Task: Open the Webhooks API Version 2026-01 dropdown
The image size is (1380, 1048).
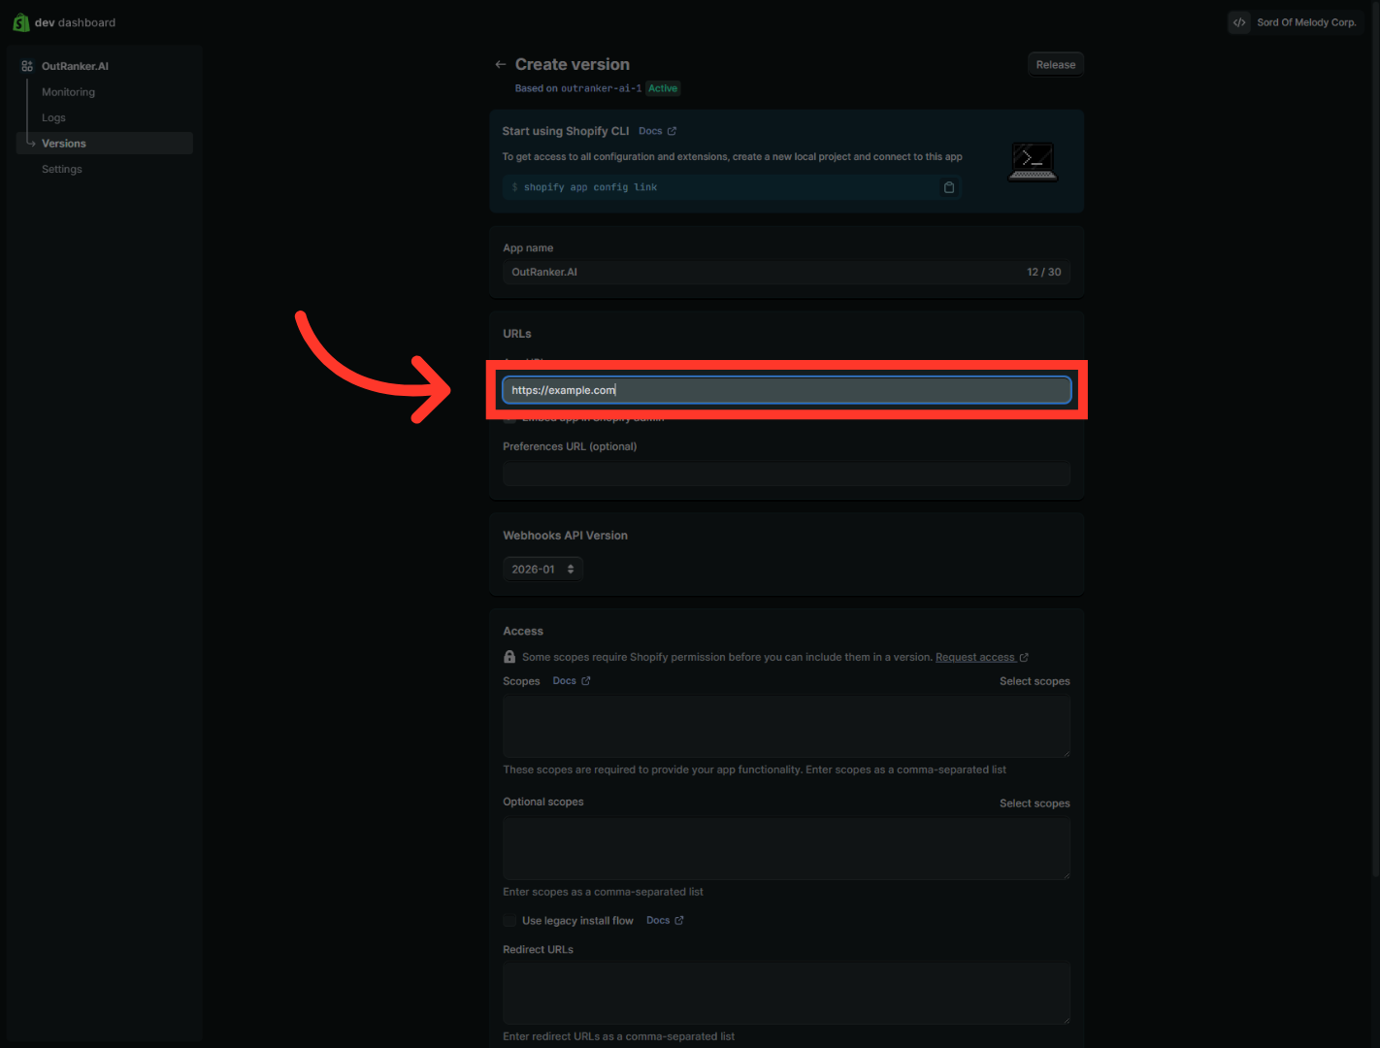Action: (542, 570)
